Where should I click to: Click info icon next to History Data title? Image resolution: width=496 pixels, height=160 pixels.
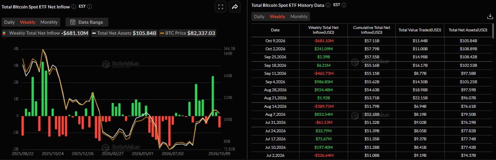click(x=327, y=5)
